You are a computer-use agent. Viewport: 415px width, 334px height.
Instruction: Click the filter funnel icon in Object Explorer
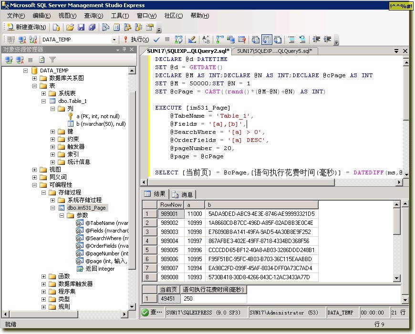point(52,60)
